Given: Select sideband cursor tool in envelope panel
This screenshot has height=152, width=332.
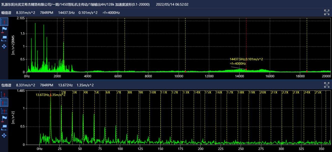Looking at the screenshot, I should point(4,111).
